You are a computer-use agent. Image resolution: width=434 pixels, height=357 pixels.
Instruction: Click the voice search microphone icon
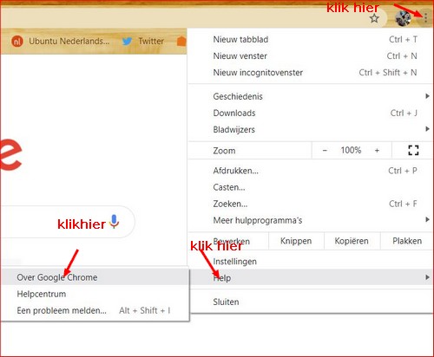[115, 222]
